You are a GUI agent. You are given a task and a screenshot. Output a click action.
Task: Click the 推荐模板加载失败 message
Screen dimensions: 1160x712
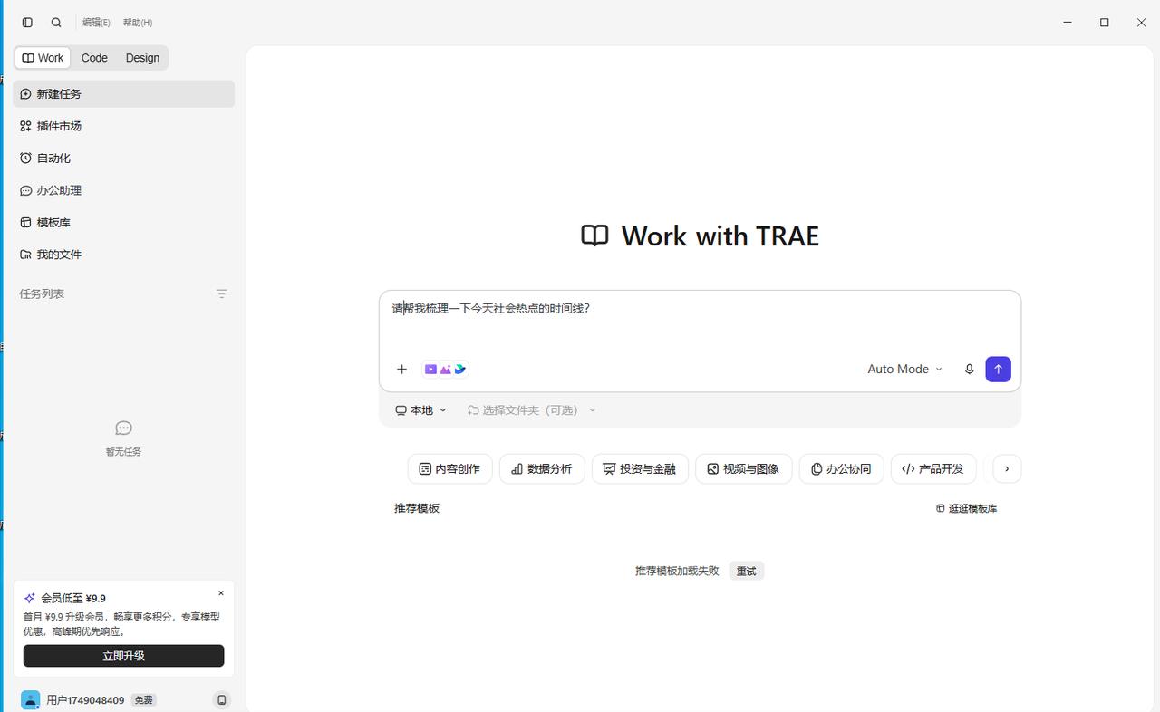pos(677,572)
